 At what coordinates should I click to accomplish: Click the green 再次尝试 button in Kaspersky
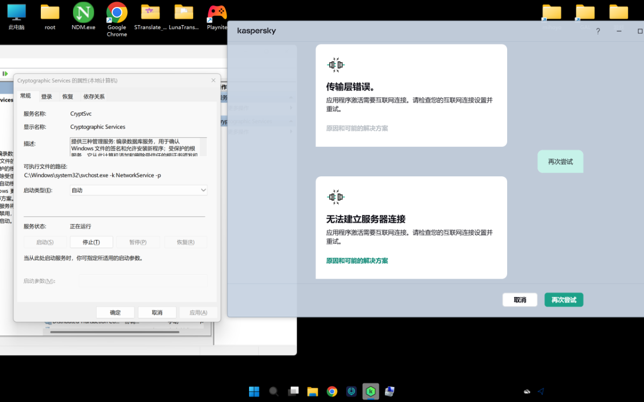tap(564, 300)
